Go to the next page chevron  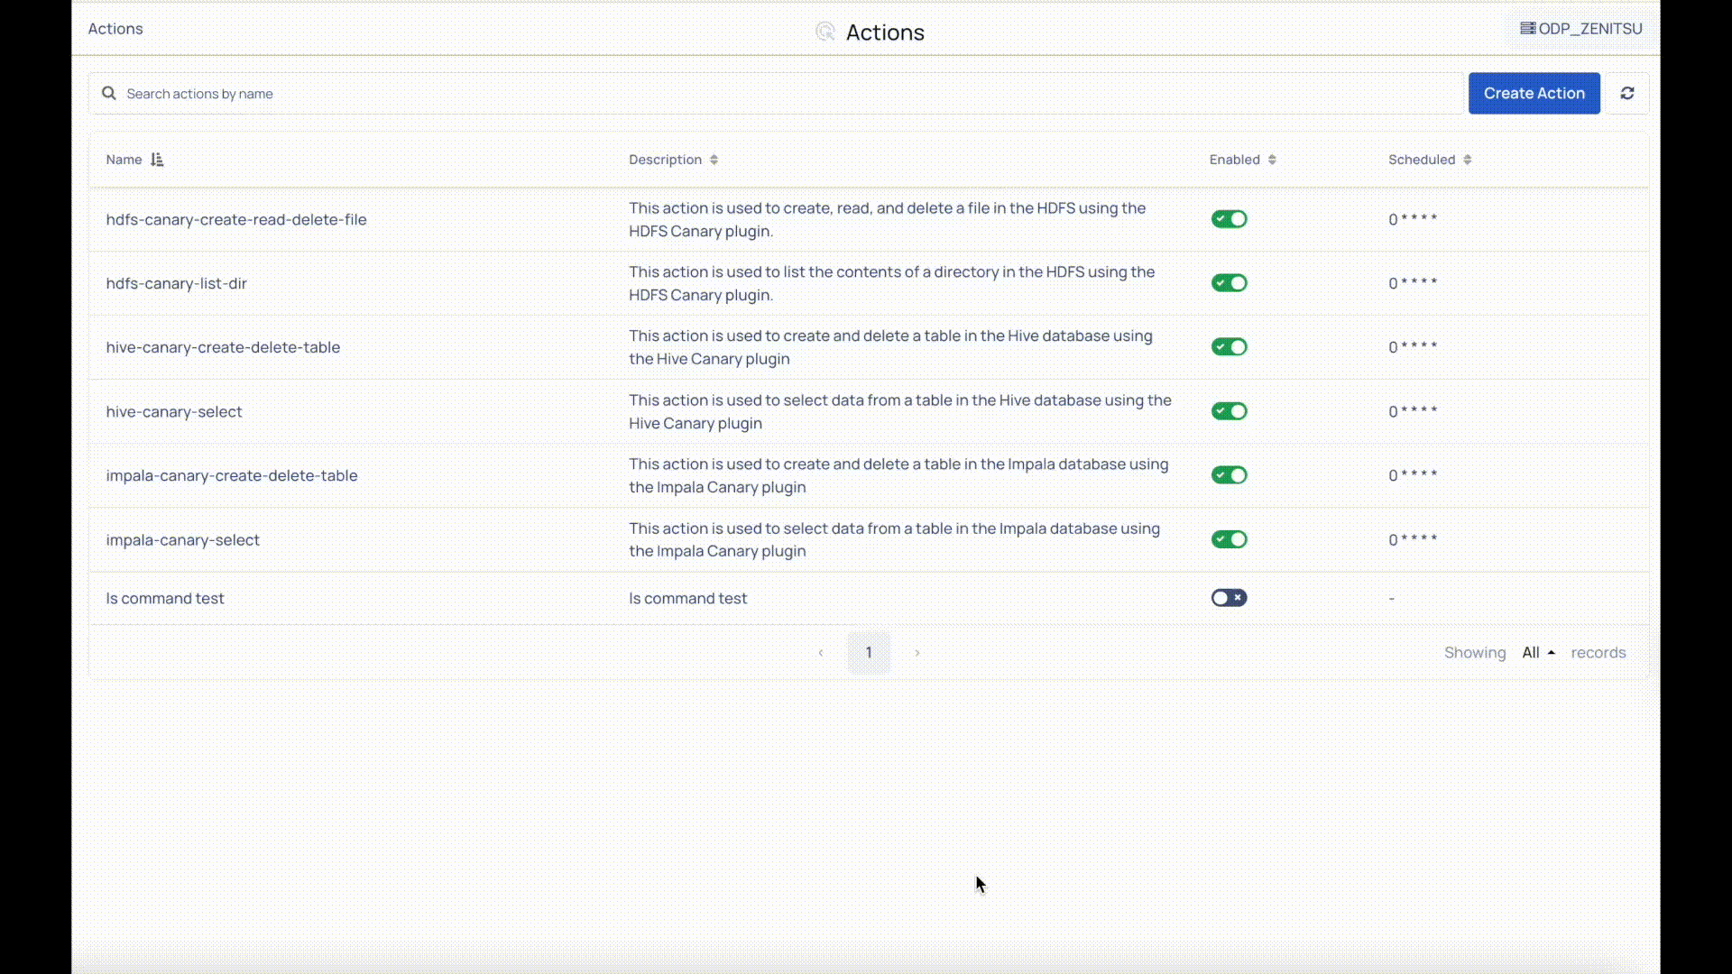coord(917,653)
